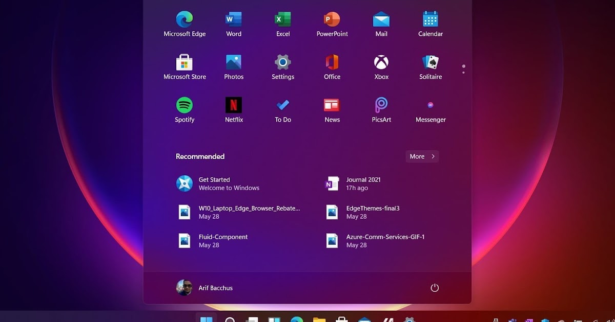Open the Messenger app

coord(430,110)
